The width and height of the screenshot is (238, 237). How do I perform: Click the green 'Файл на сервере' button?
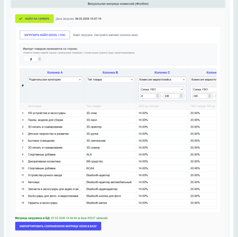(34, 19)
